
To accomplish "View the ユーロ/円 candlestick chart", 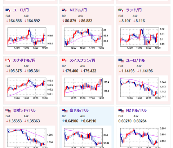I will [30, 38].
